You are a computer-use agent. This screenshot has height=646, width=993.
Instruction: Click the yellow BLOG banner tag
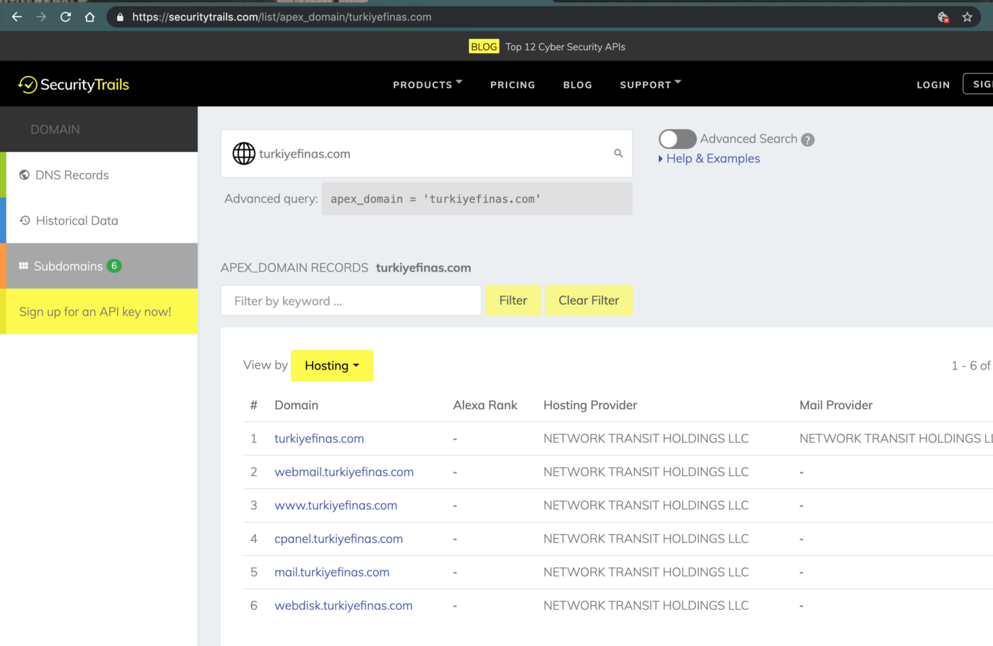point(484,47)
